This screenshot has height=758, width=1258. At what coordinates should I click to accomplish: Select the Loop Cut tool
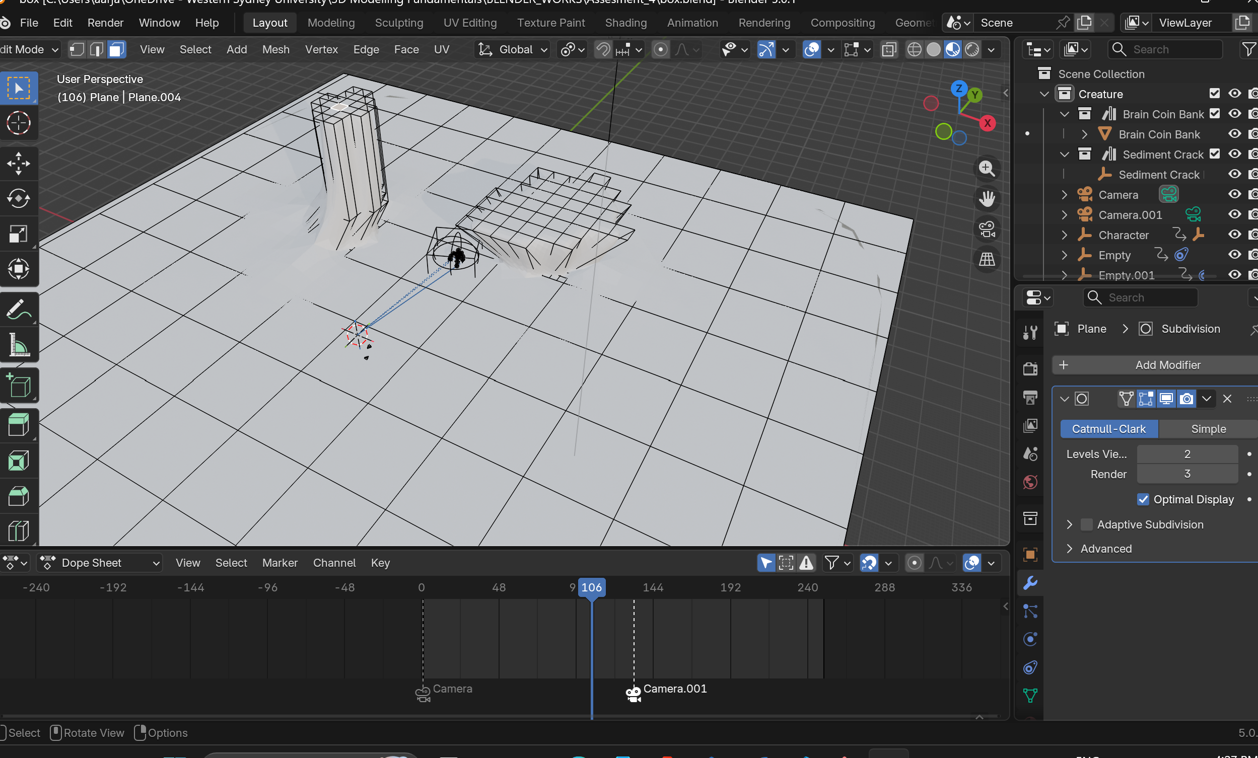click(x=19, y=530)
